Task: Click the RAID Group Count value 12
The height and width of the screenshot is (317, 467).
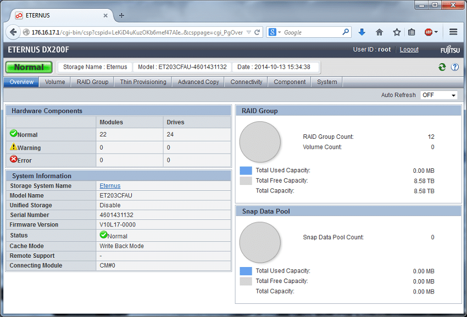Action: [431, 137]
